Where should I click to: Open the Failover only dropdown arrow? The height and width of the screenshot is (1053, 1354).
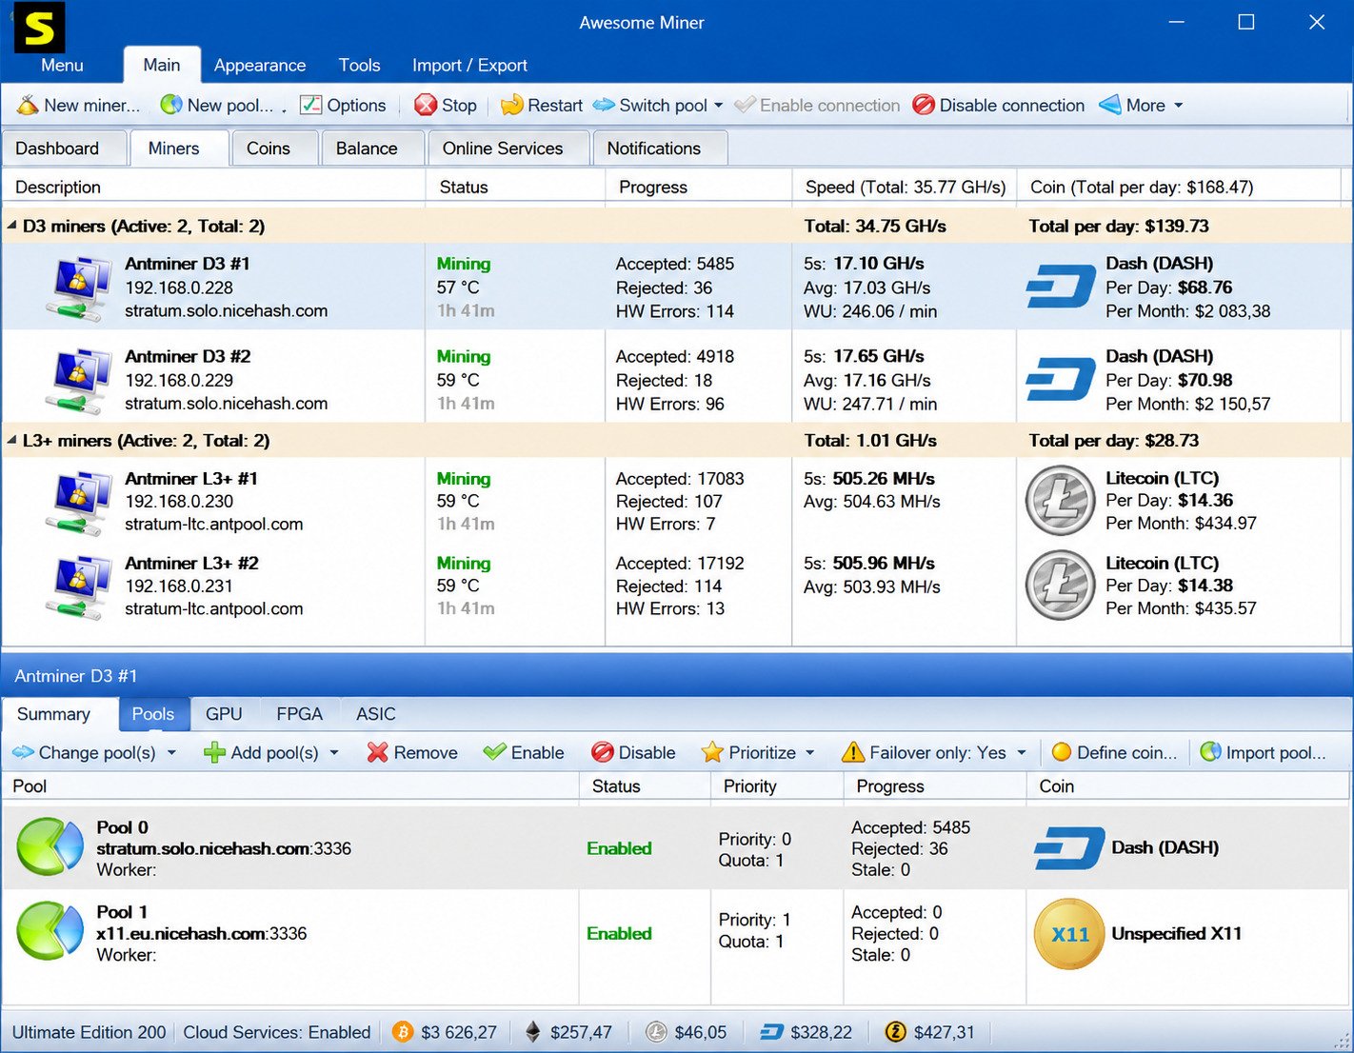pos(1022,753)
